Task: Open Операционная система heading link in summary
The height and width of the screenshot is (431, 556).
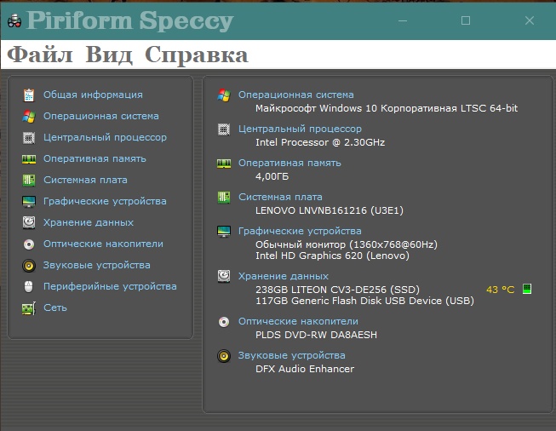Action: tap(296, 95)
